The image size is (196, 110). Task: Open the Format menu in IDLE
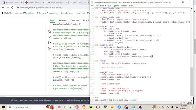click(103, 6)
